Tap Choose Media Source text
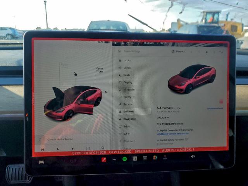Image resolution: width=248 pixels, height=186 pixels. click(60, 139)
